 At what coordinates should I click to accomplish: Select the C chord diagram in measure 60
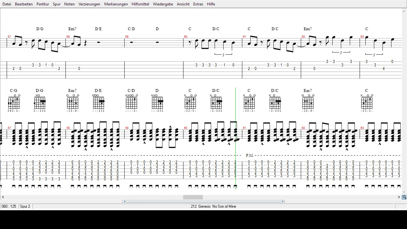(190, 102)
